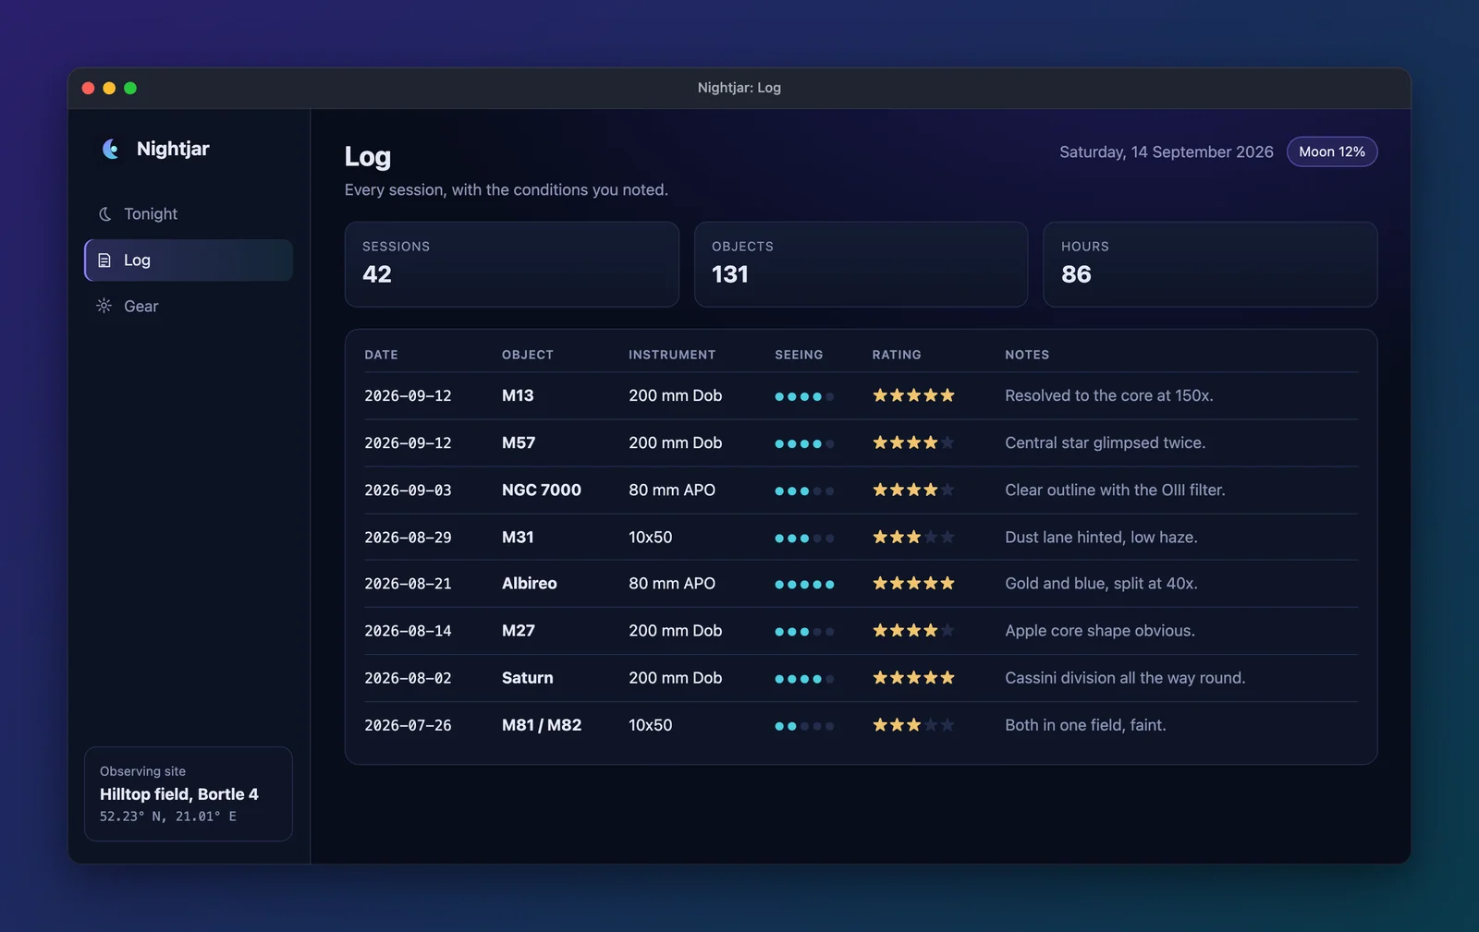This screenshot has width=1479, height=932.
Task: Click the star rating in the M13 row
Action: click(x=913, y=395)
